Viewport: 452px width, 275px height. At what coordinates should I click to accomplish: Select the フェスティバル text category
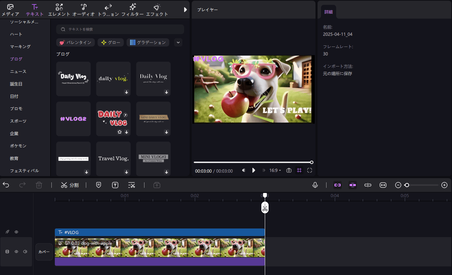pyautogui.click(x=24, y=171)
